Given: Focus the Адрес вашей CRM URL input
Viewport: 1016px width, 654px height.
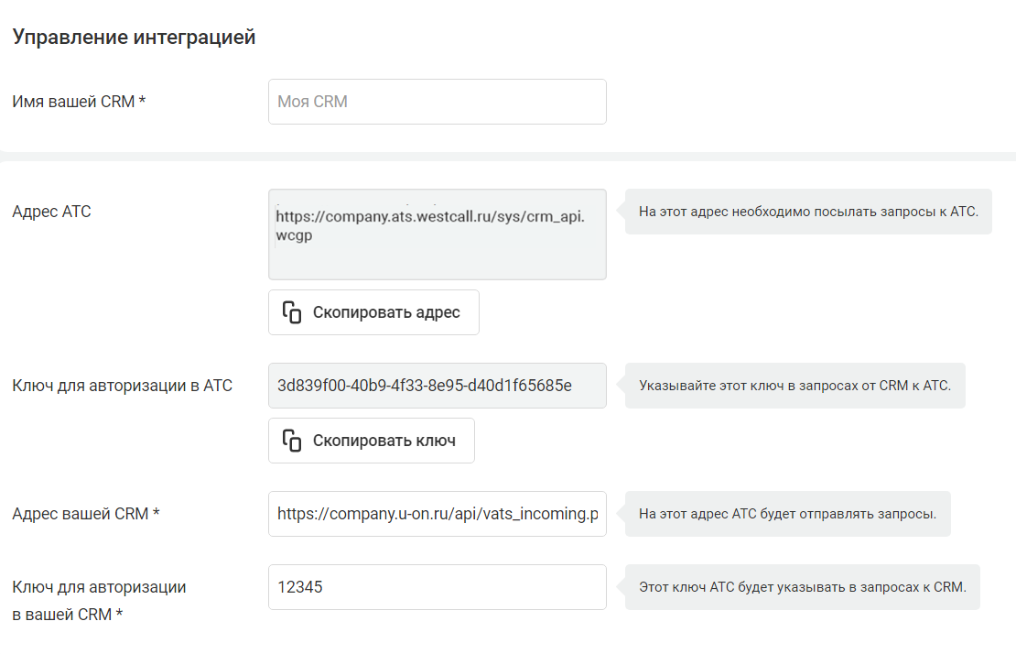Looking at the screenshot, I should click(x=438, y=514).
